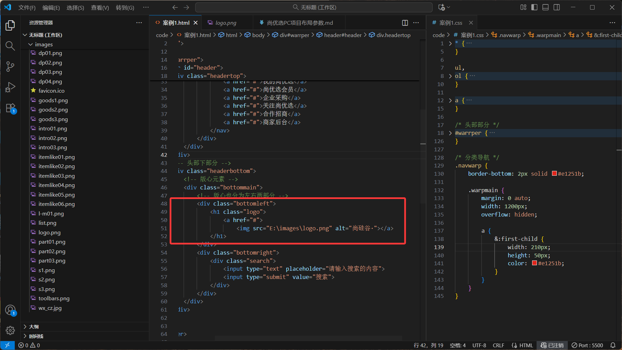Open logo.png in the file tree

point(85,232)
